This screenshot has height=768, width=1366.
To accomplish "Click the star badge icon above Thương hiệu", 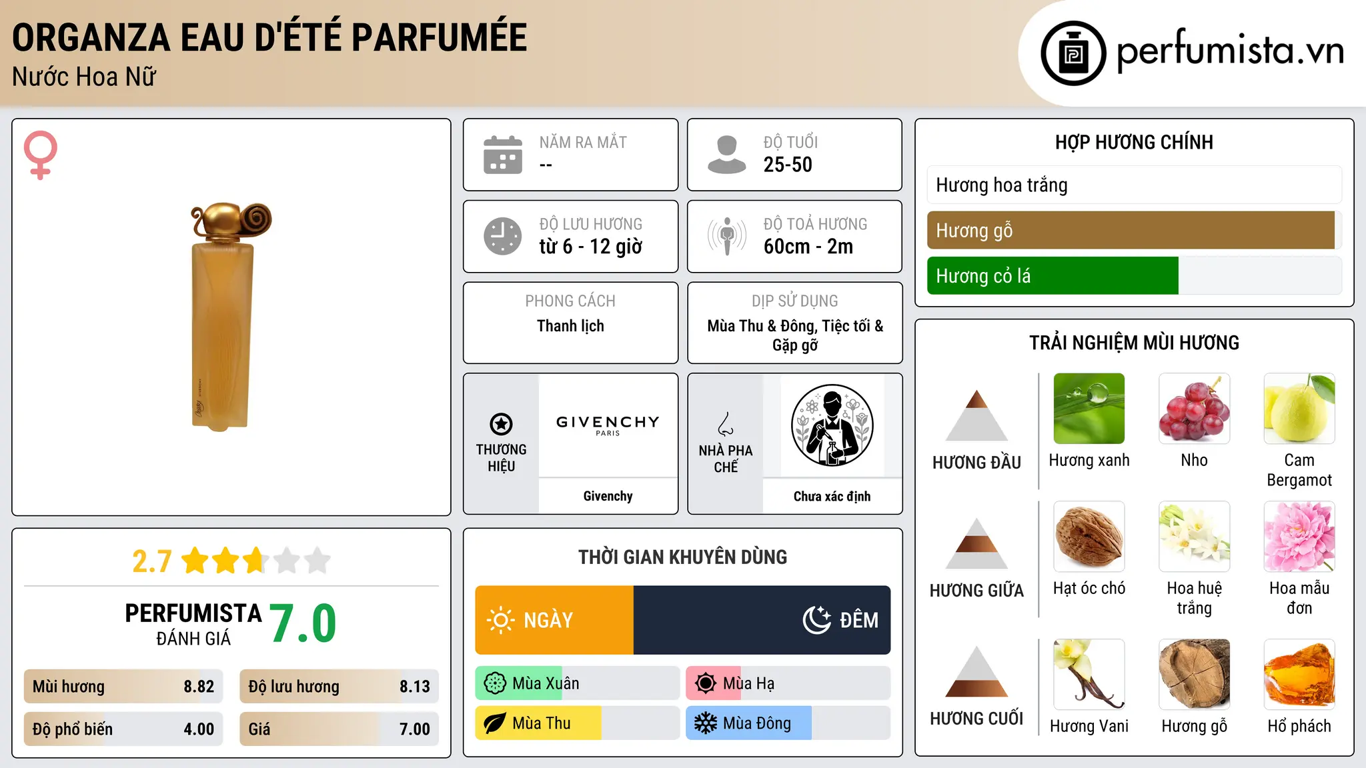I will click(x=502, y=424).
